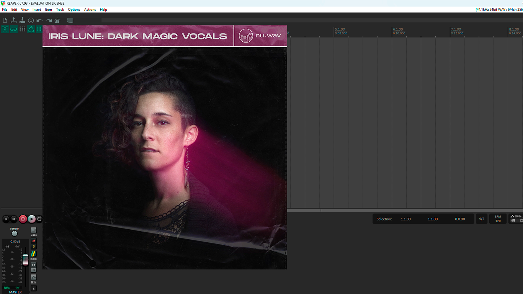Viewport: 523px width, 294px height.
Task: Open the Item menu
Action: click(49, 10)
